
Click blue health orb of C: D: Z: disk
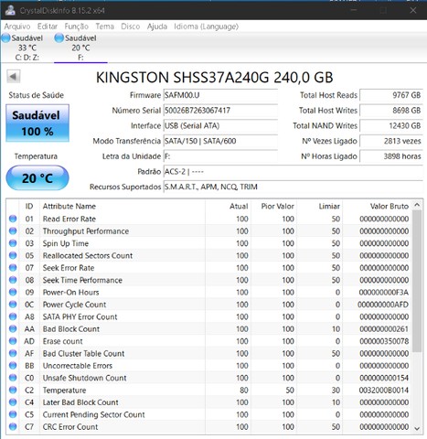pos(5,38)
